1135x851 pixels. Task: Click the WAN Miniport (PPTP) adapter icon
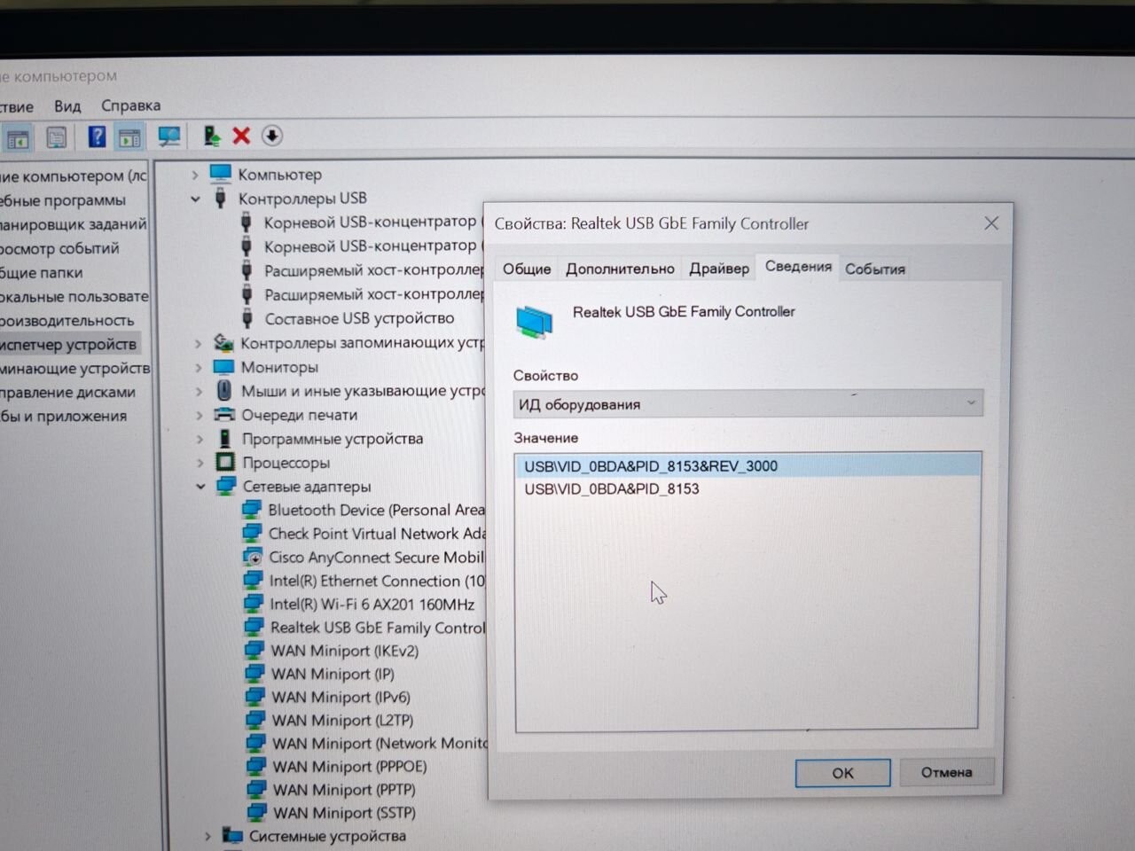(x=257, y=789)
